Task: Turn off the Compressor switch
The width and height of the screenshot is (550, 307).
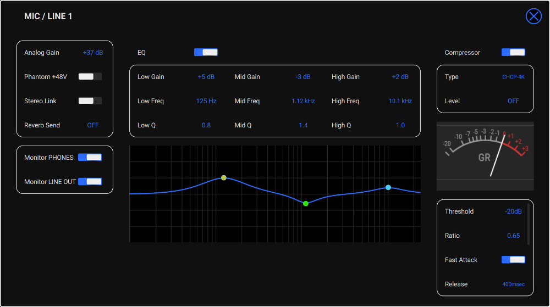Action: (513, 53)
